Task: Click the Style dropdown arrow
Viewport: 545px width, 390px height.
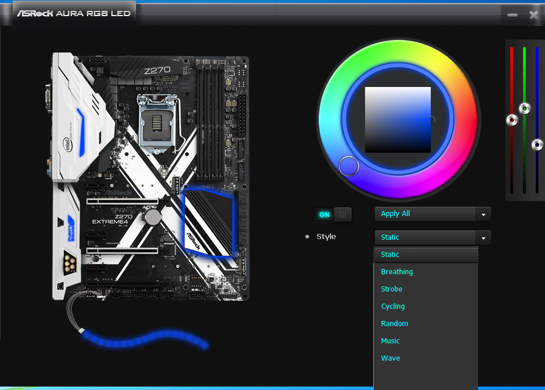Action: 483,238
